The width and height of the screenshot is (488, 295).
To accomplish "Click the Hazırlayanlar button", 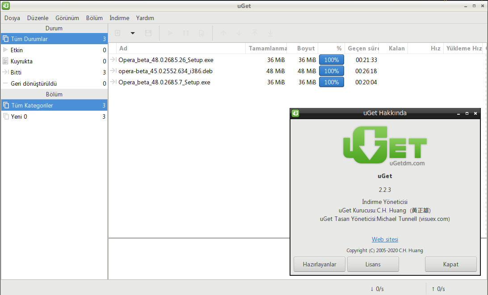I will pyautogui.click(x=320, y=264).
